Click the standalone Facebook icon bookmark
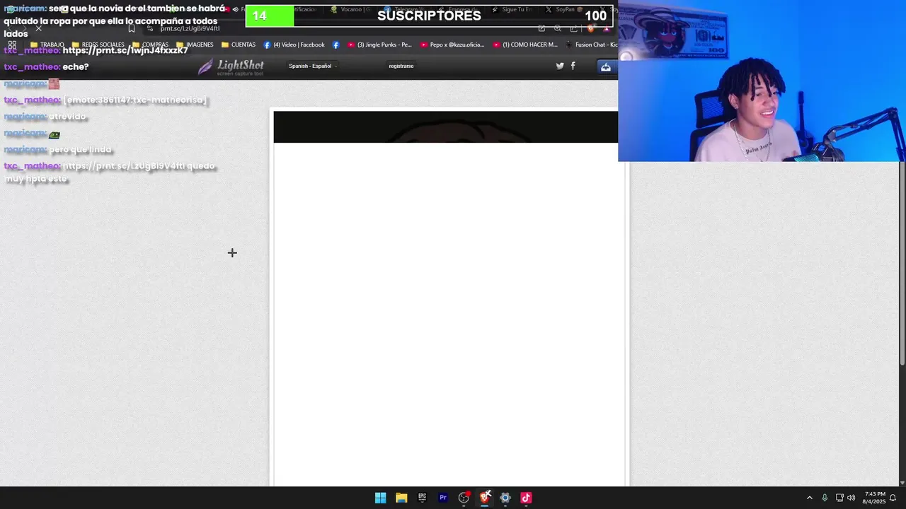The image size is (906, 509). point(336,45)
